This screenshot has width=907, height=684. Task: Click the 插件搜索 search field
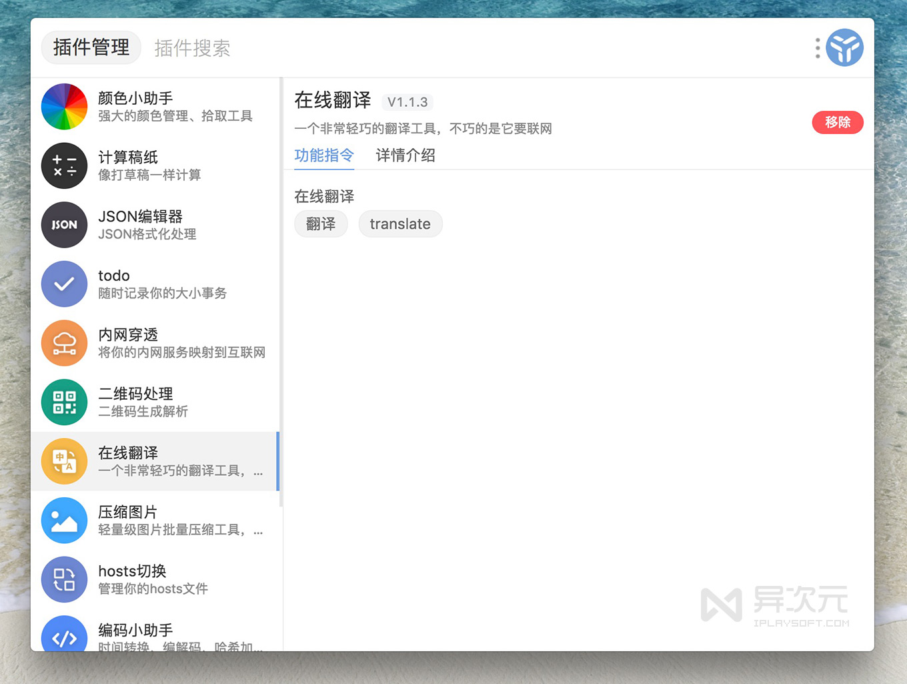192,47
